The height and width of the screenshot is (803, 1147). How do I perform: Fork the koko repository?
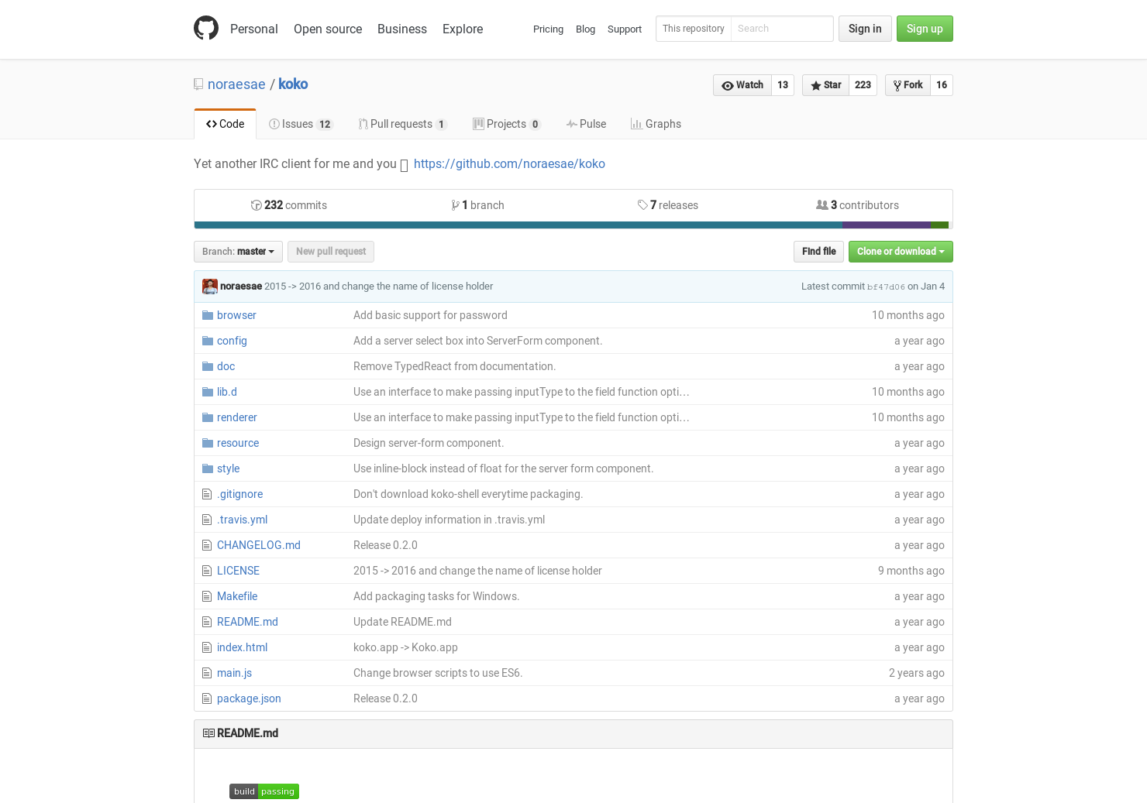tap(908, 85)
